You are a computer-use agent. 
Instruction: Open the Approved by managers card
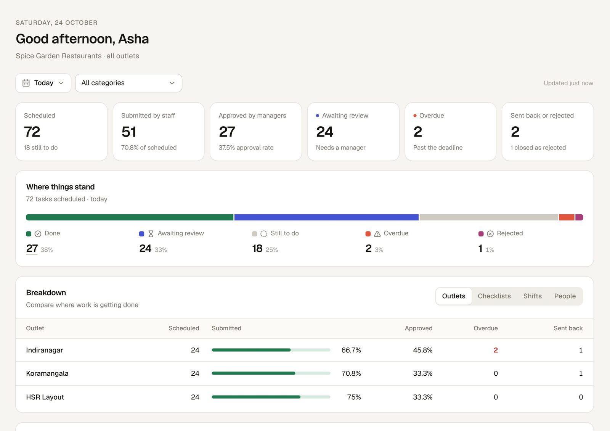[x=256, y=132]
